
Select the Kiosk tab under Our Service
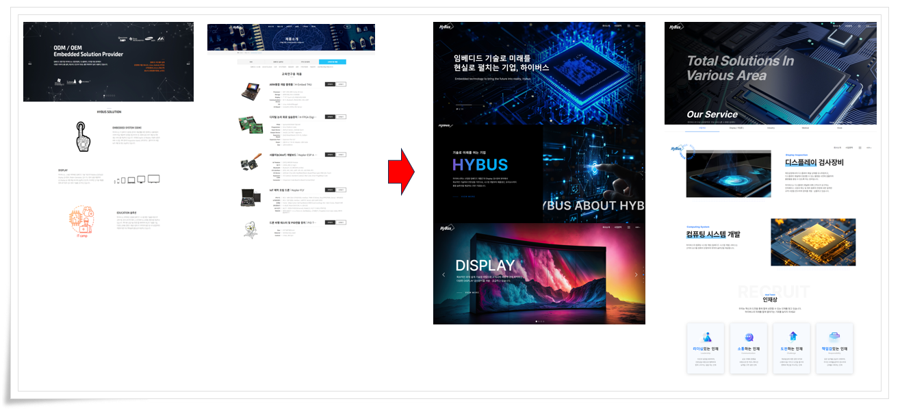coord(839,128)
